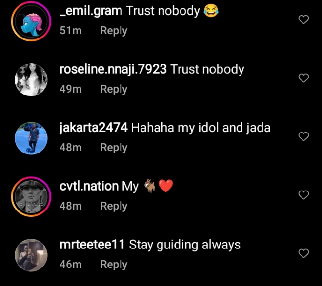Open mrteetee11's profile photo
Viewport: 322px width, 286px height.
tap(31, 255)
